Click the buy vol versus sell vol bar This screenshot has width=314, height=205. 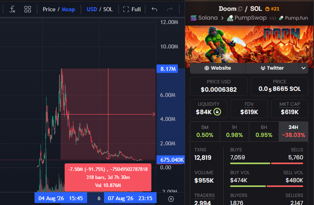266,186
